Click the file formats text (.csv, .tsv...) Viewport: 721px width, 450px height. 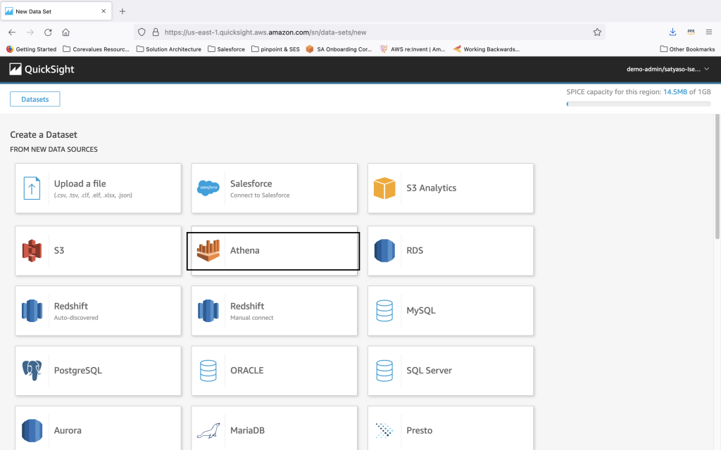93,195
